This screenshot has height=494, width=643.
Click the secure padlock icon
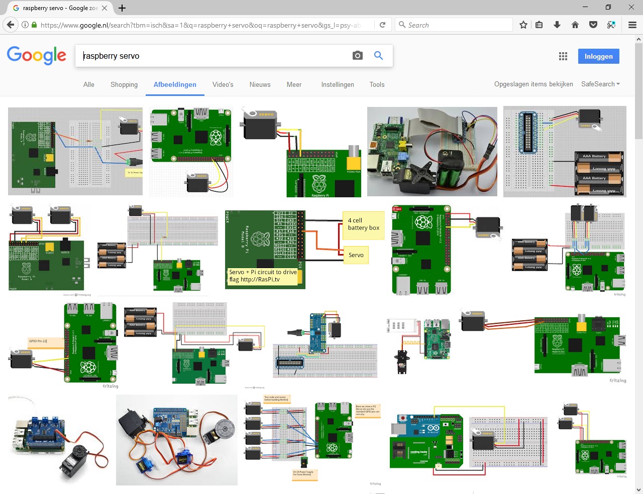click(x=34, y=25)
